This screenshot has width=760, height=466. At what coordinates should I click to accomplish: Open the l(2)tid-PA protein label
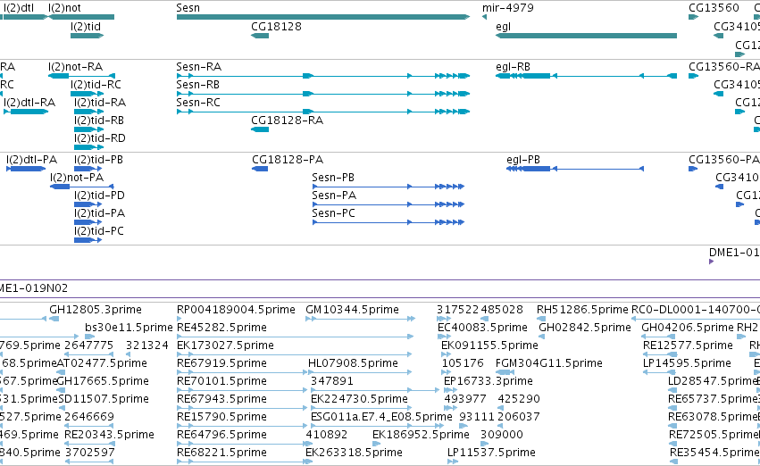[x=99, y=213]
